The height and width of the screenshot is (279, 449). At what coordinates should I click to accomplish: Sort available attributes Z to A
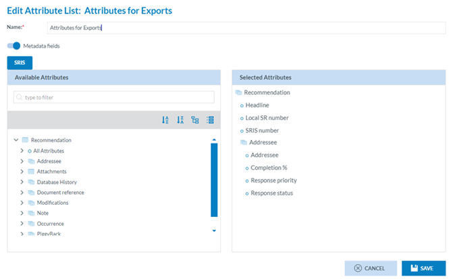180,120
